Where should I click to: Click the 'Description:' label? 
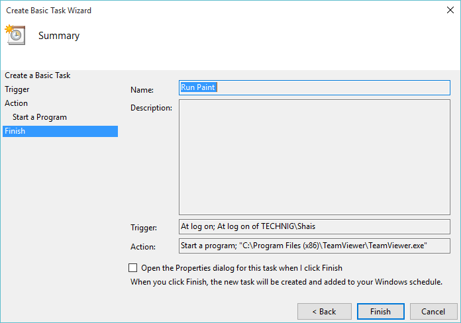tap(151, 108)
